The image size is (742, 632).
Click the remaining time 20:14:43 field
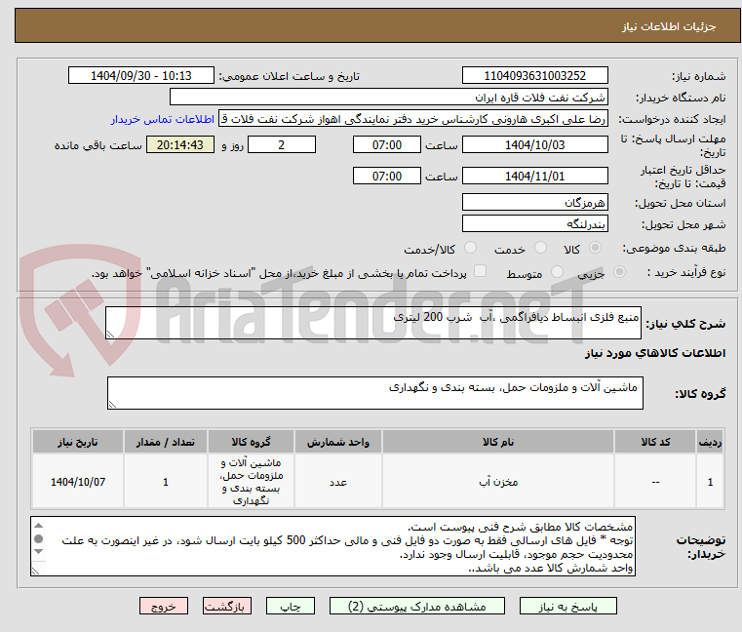[180, 145]
